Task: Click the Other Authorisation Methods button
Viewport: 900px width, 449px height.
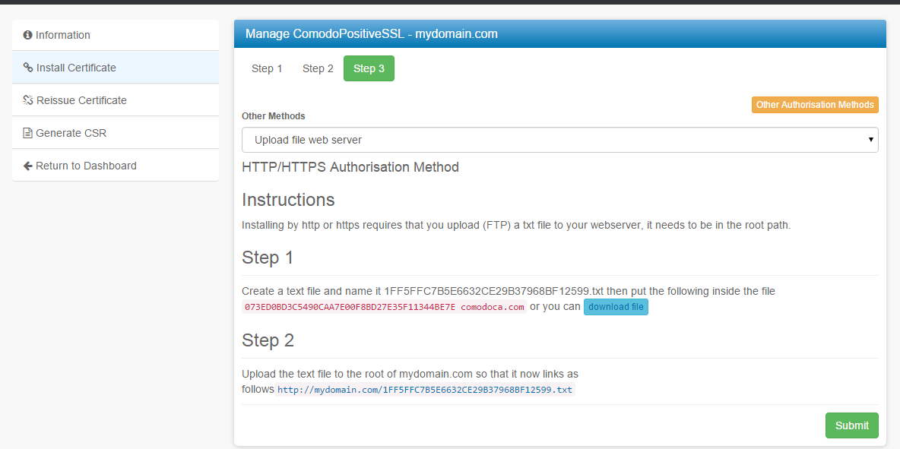Action: [x=815, y=105]
